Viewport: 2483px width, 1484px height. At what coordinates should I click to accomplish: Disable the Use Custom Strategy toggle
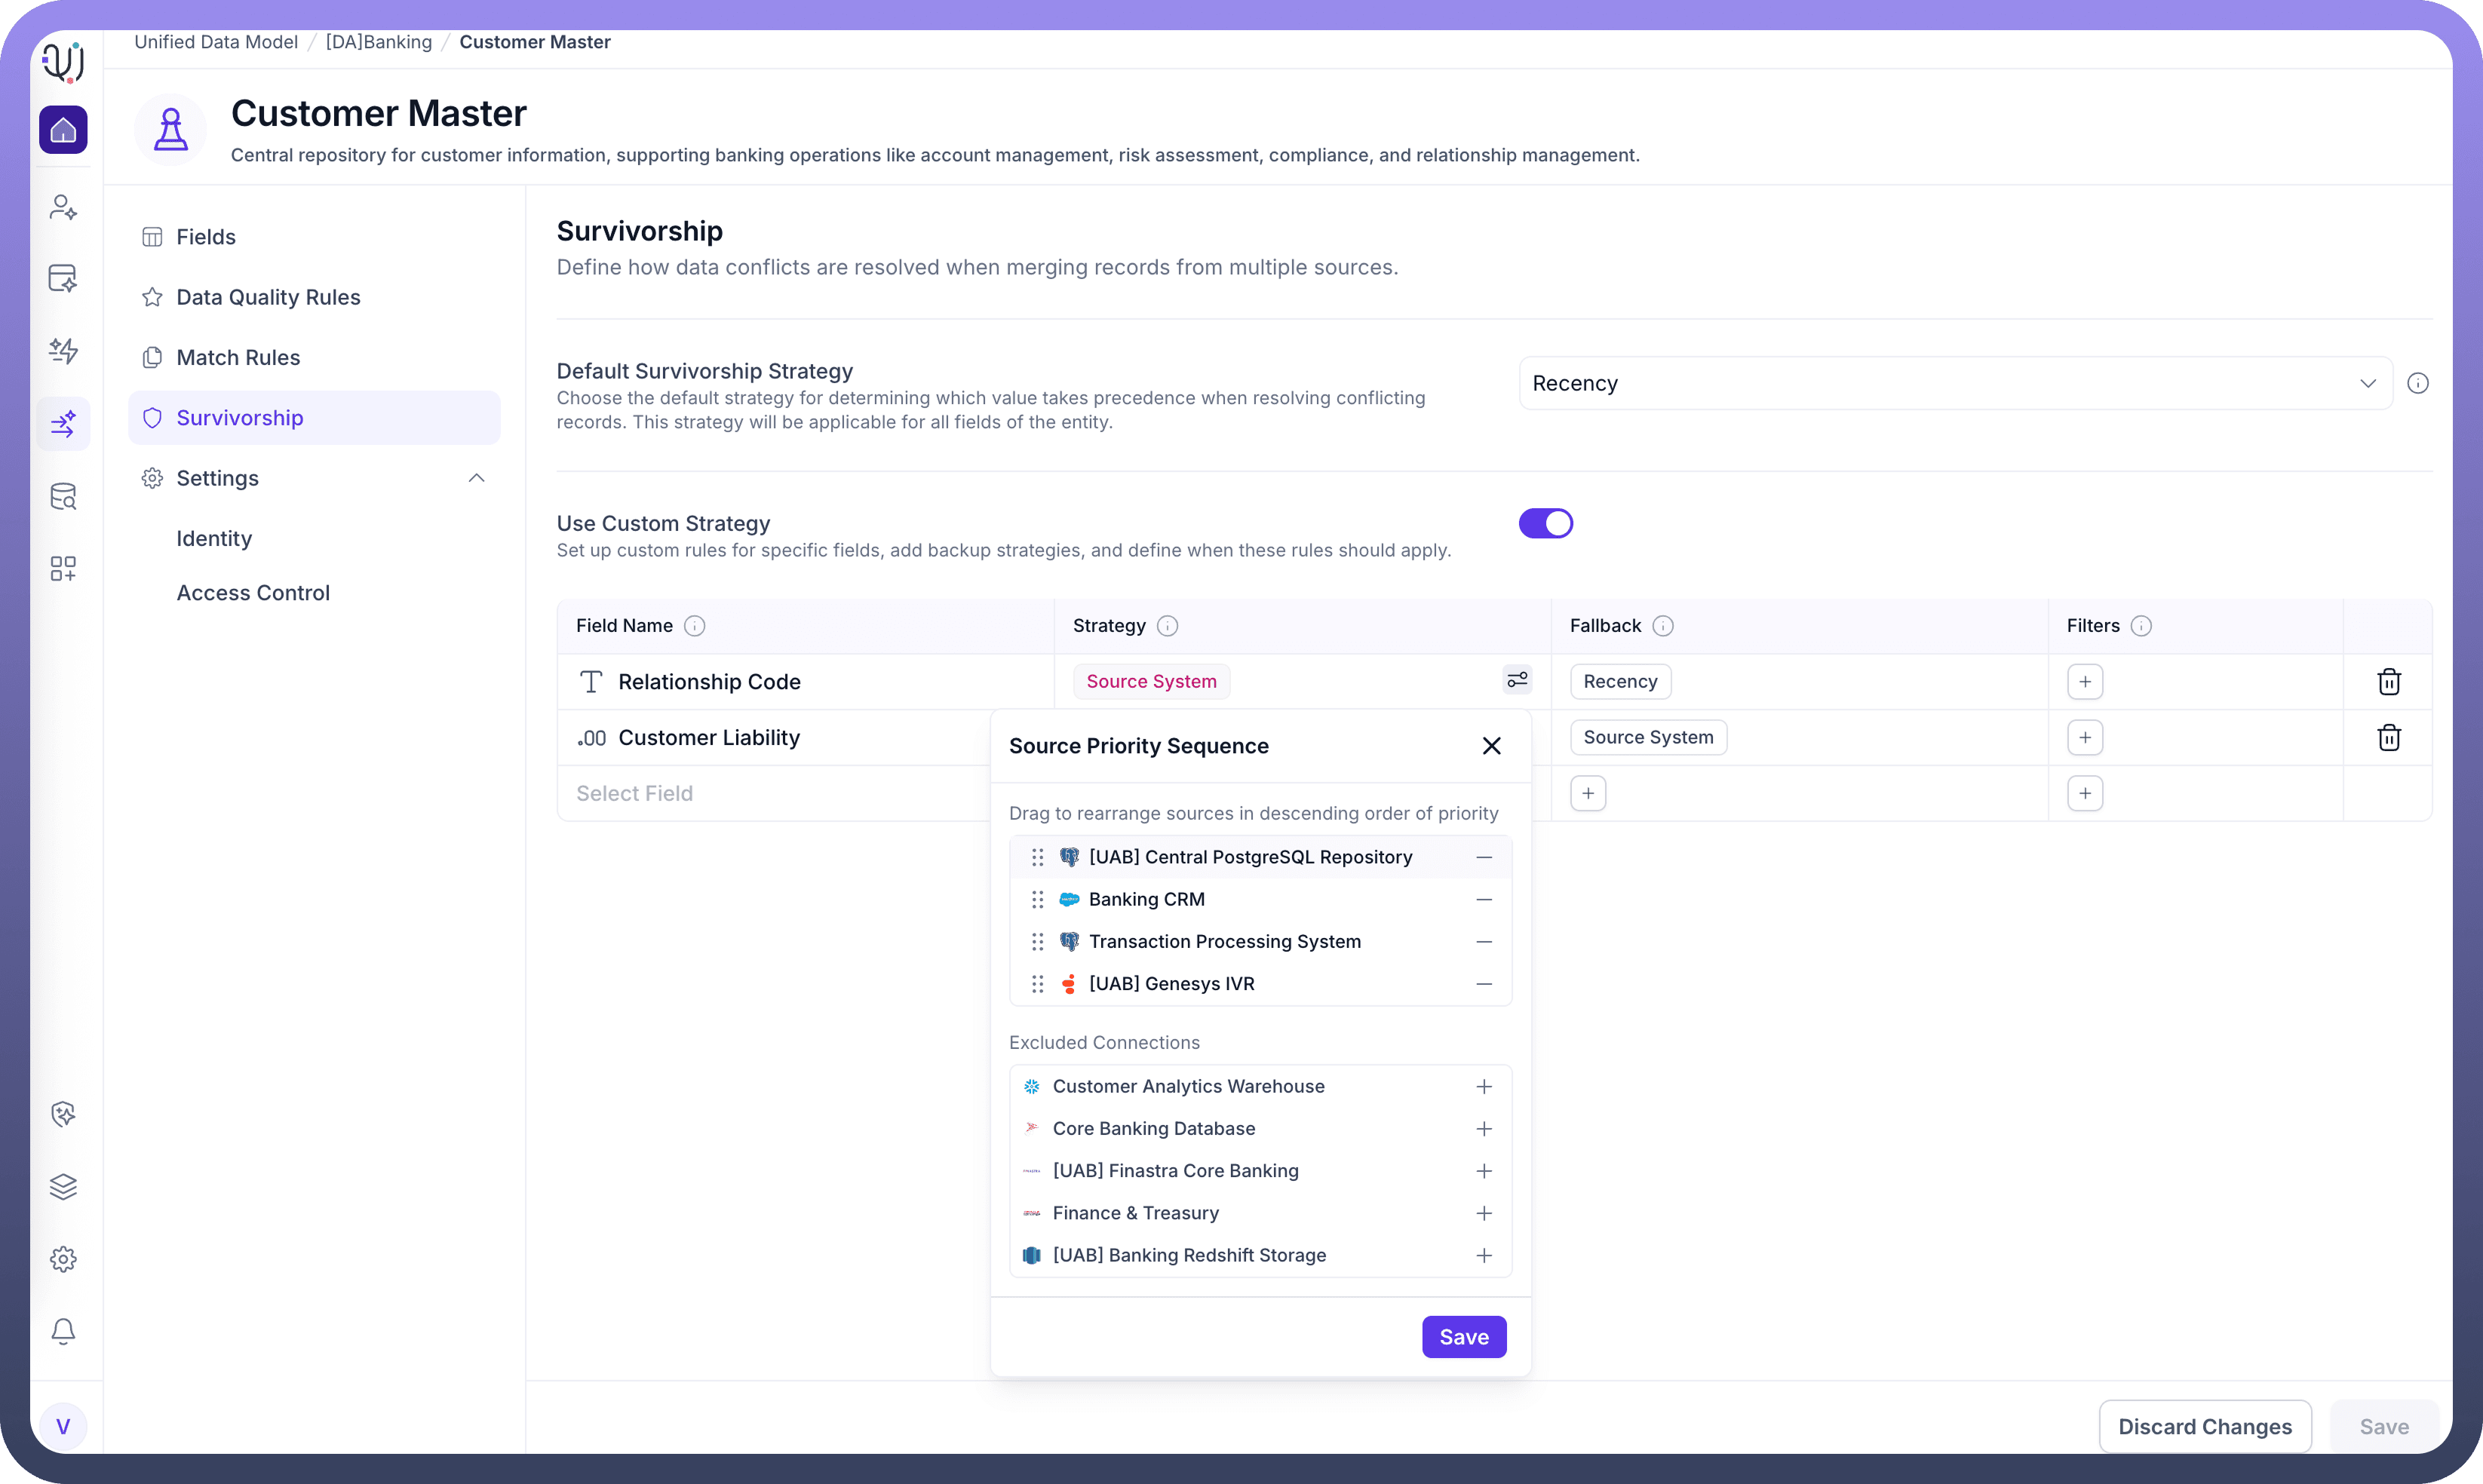click(1545, 524)
